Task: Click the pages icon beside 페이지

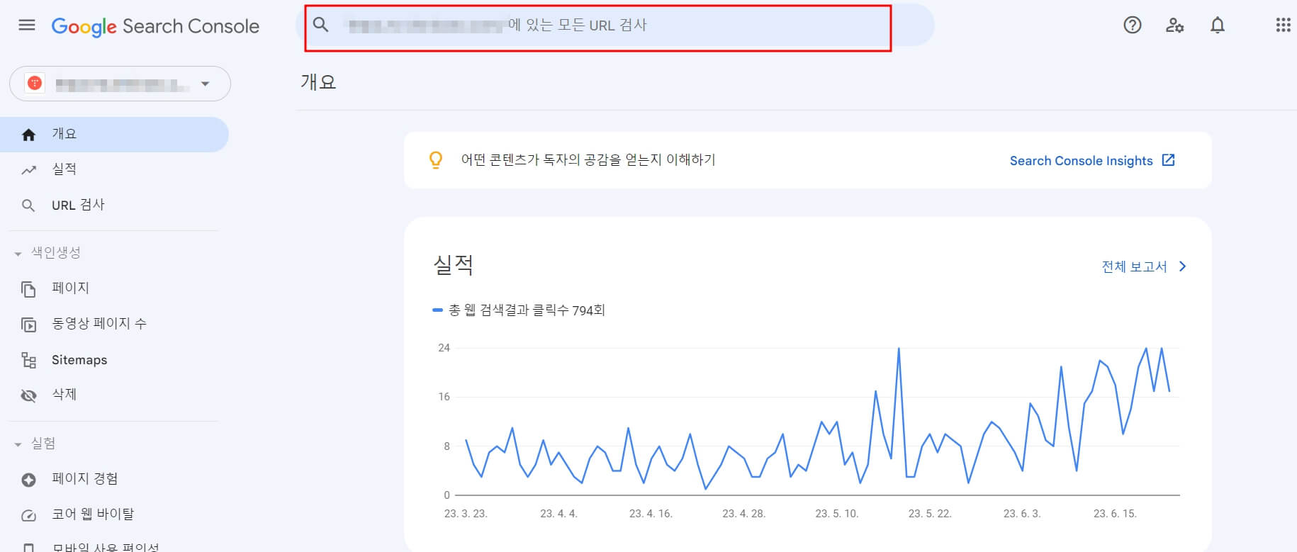Action: 28,289
